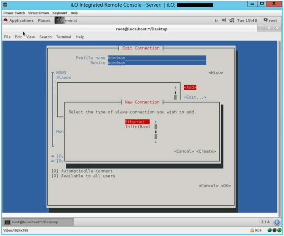Click the blue notification icon in taskbar

(x=277, y=222)
